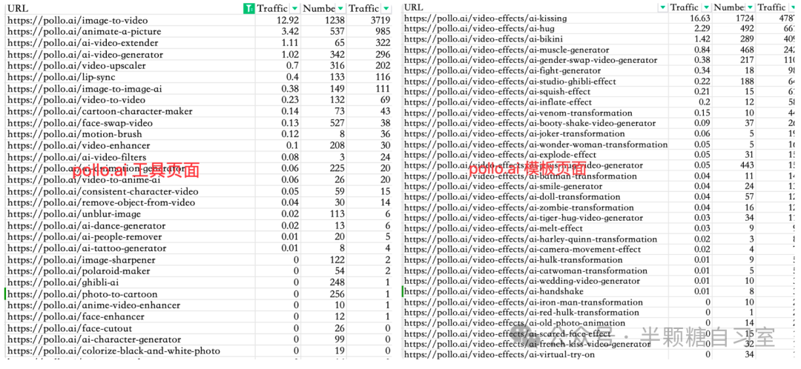
Task: Select the pollo.ai/motion-brush URL cell
Action: pos(130,134)
